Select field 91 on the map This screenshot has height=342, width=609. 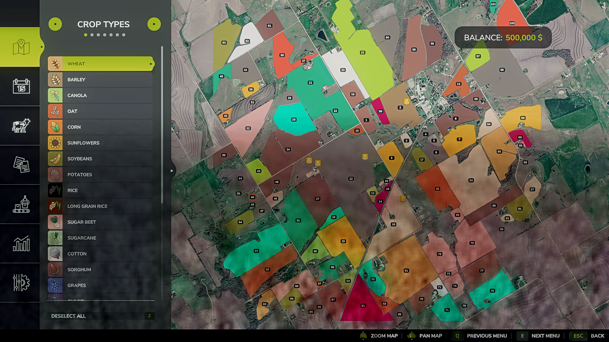(363, 306)
